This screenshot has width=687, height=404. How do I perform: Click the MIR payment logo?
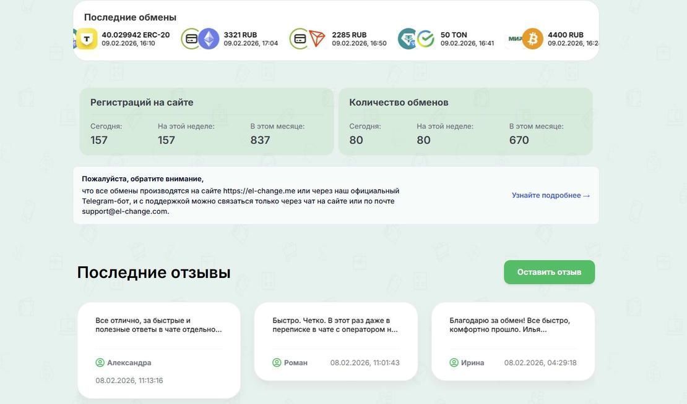coord(514,39)
